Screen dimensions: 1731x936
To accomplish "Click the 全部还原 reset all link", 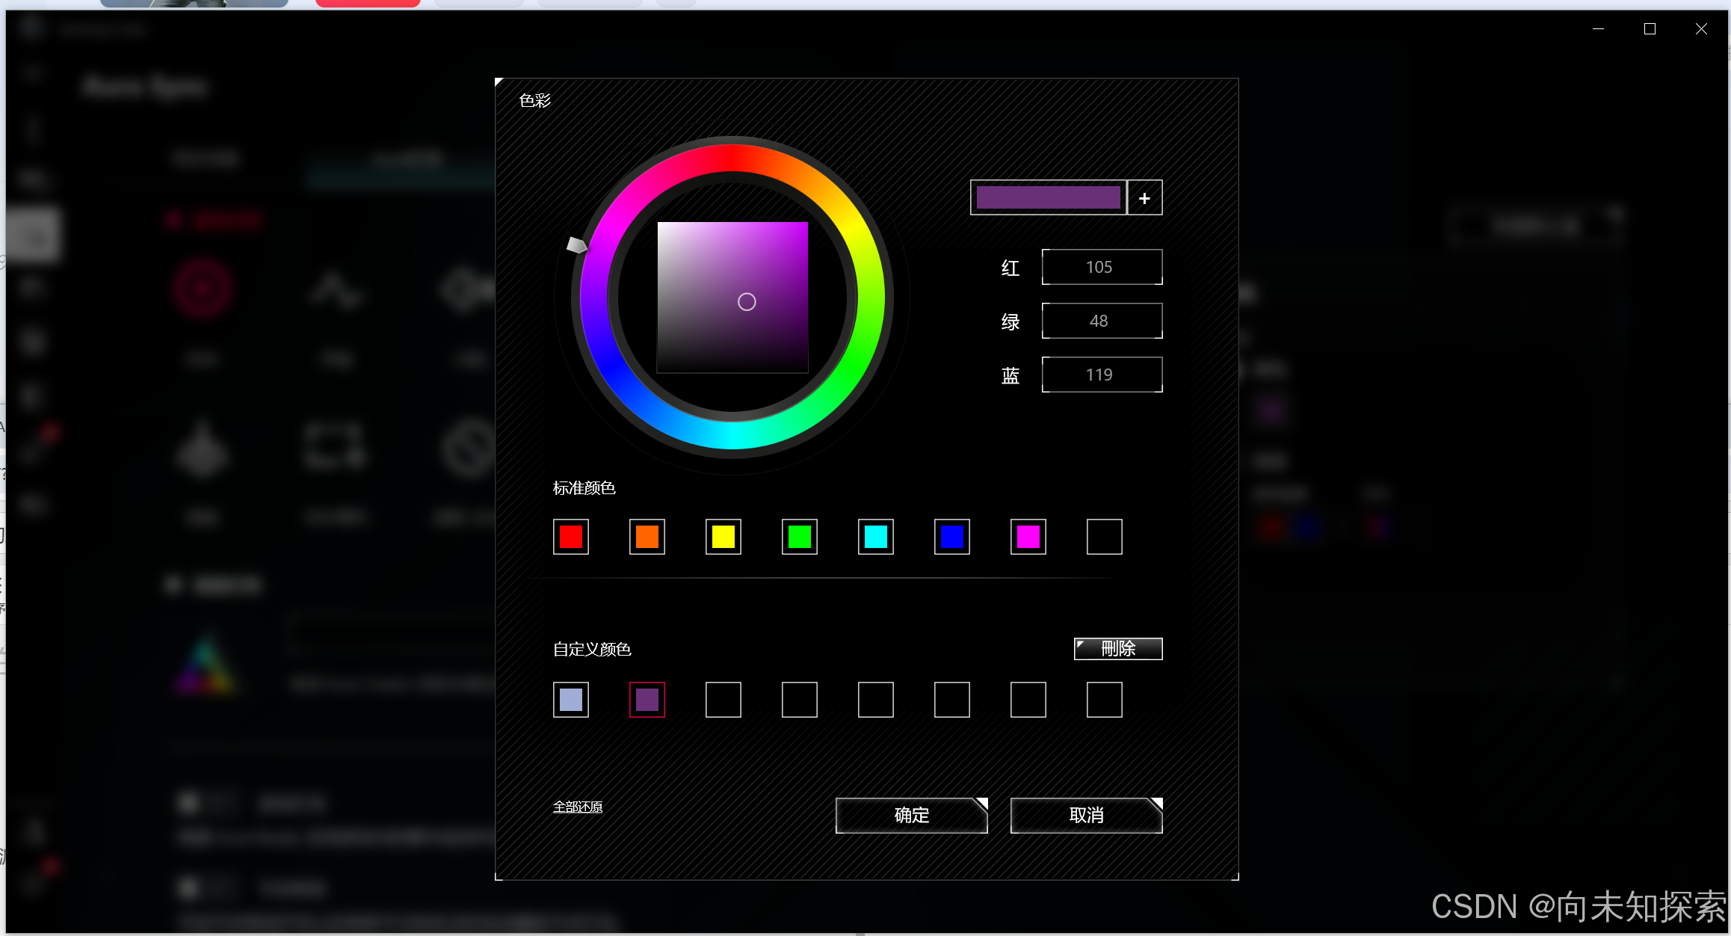I will pyautogui.click(x=578, y=807).
